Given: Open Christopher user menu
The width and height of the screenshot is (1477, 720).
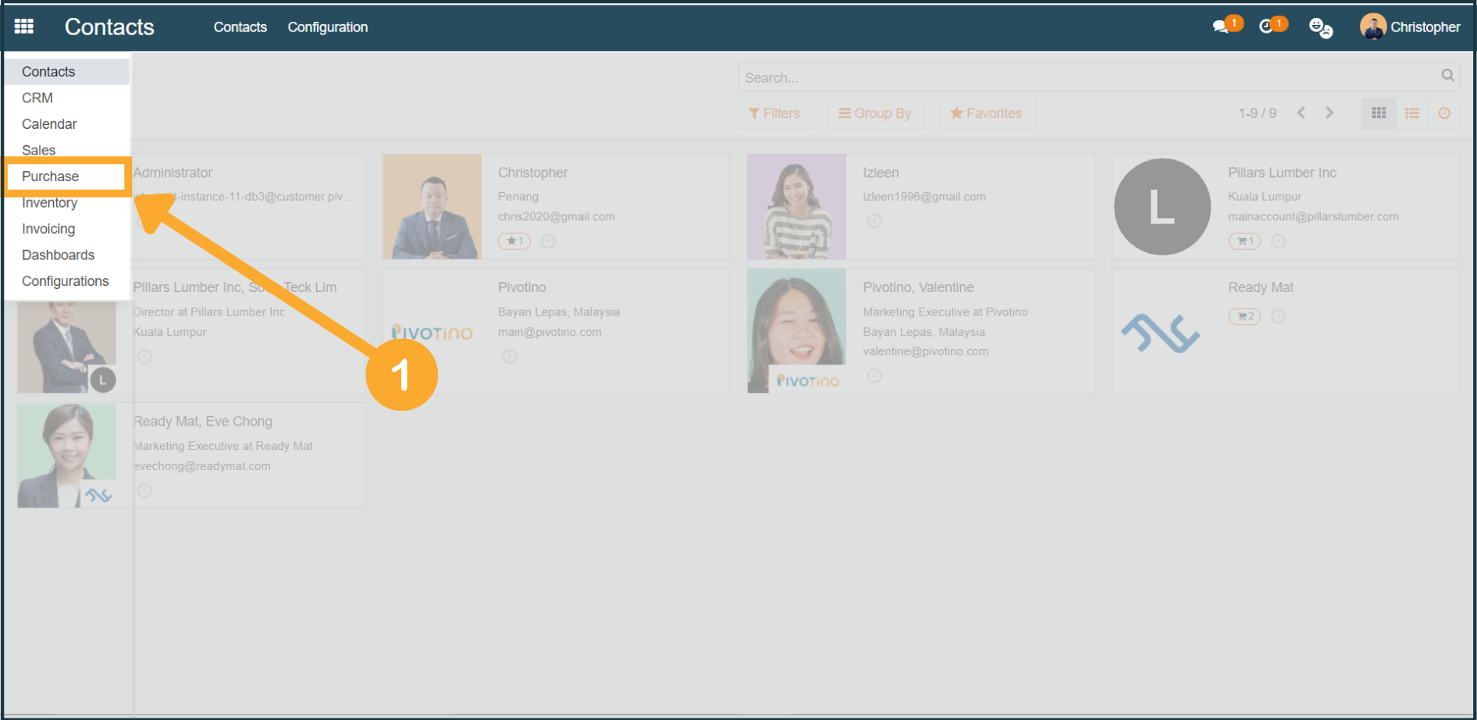Looking at the screenshot, I should [x=1410, y=27].
